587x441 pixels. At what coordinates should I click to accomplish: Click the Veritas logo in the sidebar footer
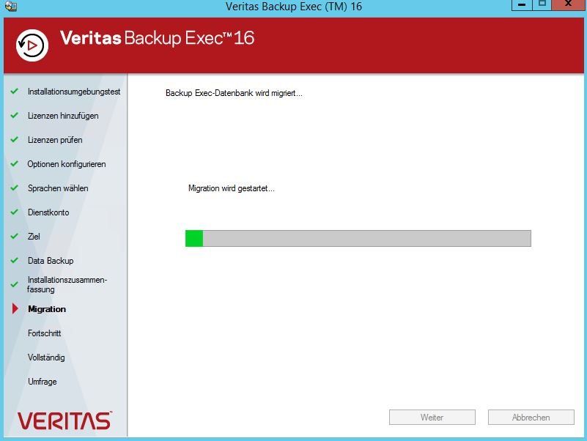[64, 420]
